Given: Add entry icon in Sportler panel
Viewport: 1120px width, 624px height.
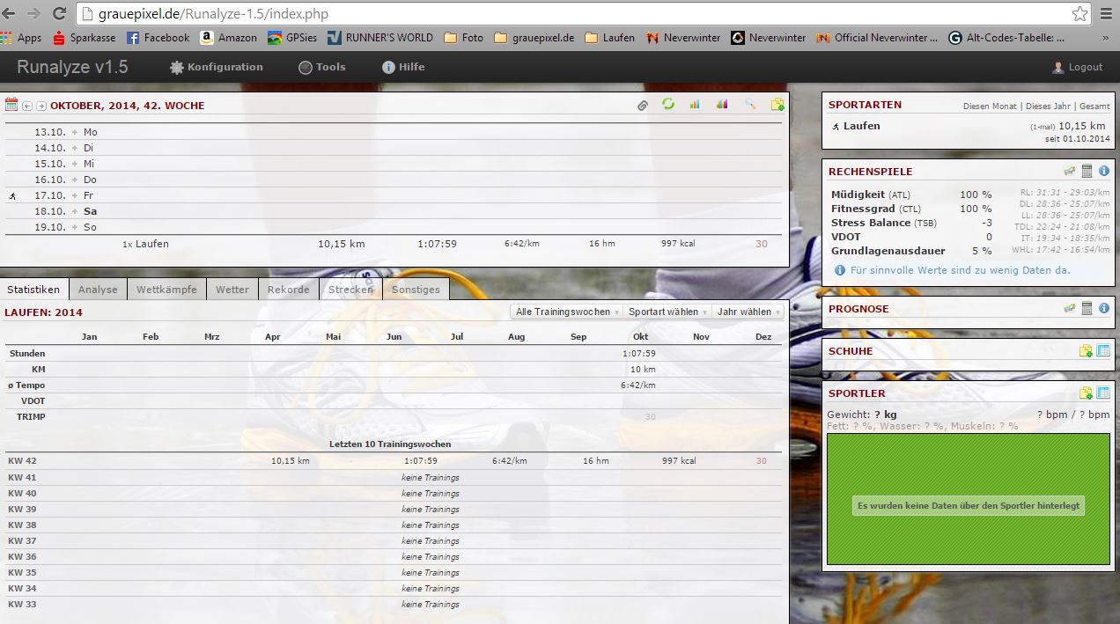Looking at the screenshot, I should click(x=1086, y=393).
